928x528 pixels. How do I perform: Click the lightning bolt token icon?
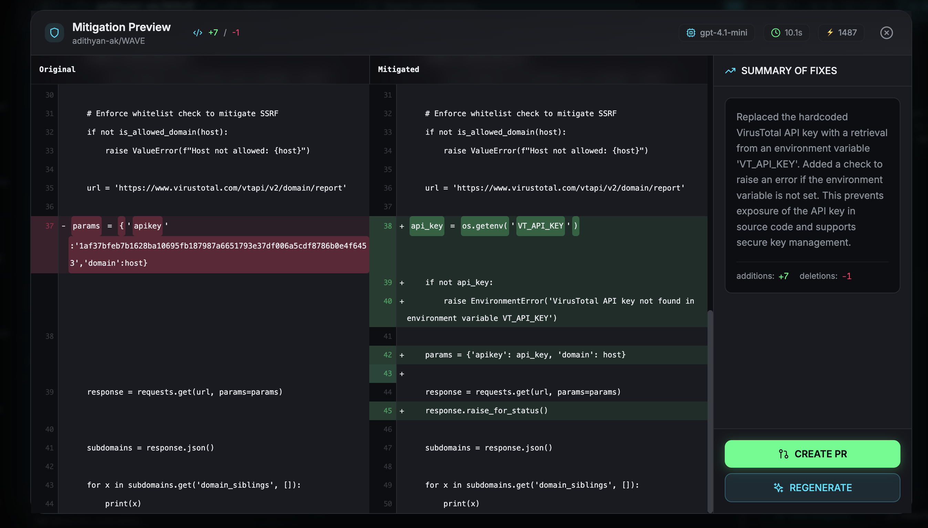click(830, 33)
